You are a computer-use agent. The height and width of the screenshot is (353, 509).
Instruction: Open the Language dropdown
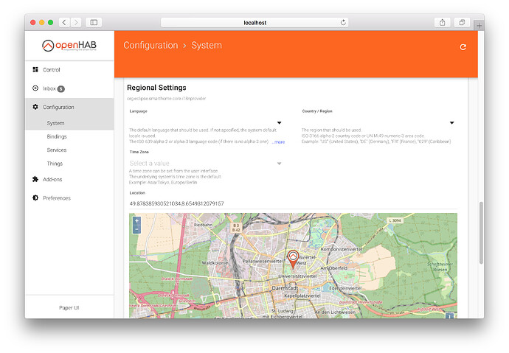206,122
